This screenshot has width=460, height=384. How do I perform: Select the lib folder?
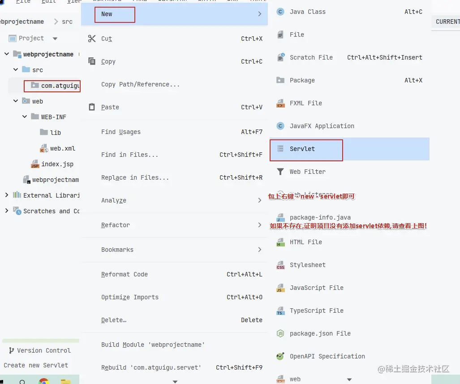coord(55,133)
